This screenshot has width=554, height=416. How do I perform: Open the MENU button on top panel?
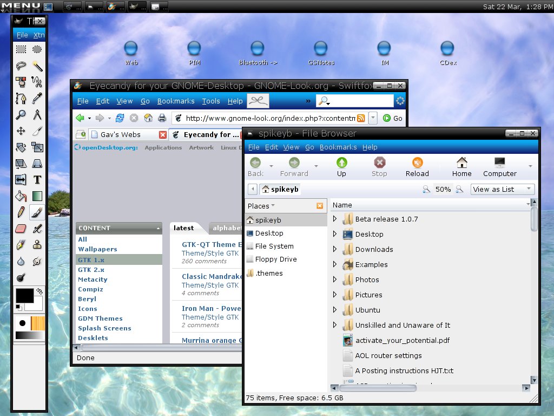(21, 6)
